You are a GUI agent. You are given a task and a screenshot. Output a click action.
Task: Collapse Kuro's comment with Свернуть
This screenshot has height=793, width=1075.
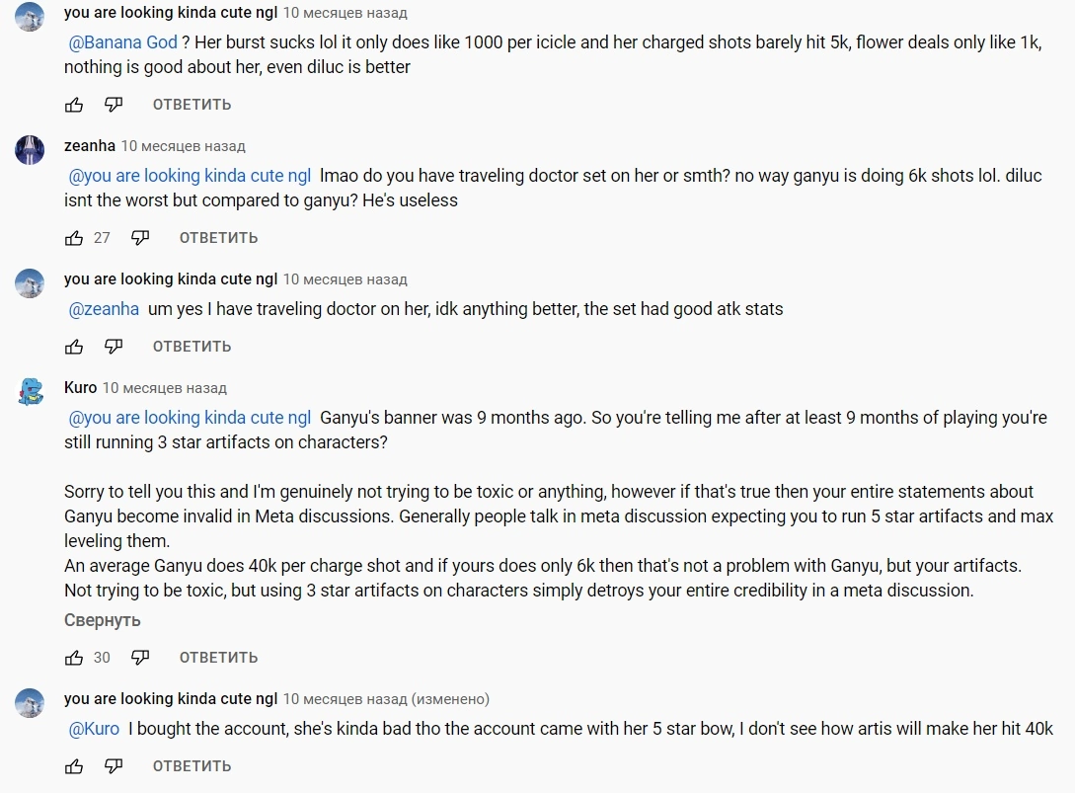103,620
